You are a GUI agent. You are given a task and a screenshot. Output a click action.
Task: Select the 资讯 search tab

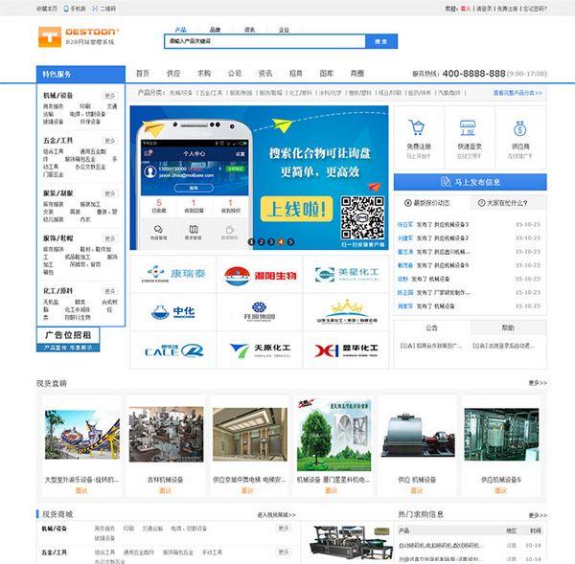coord(249,30)
